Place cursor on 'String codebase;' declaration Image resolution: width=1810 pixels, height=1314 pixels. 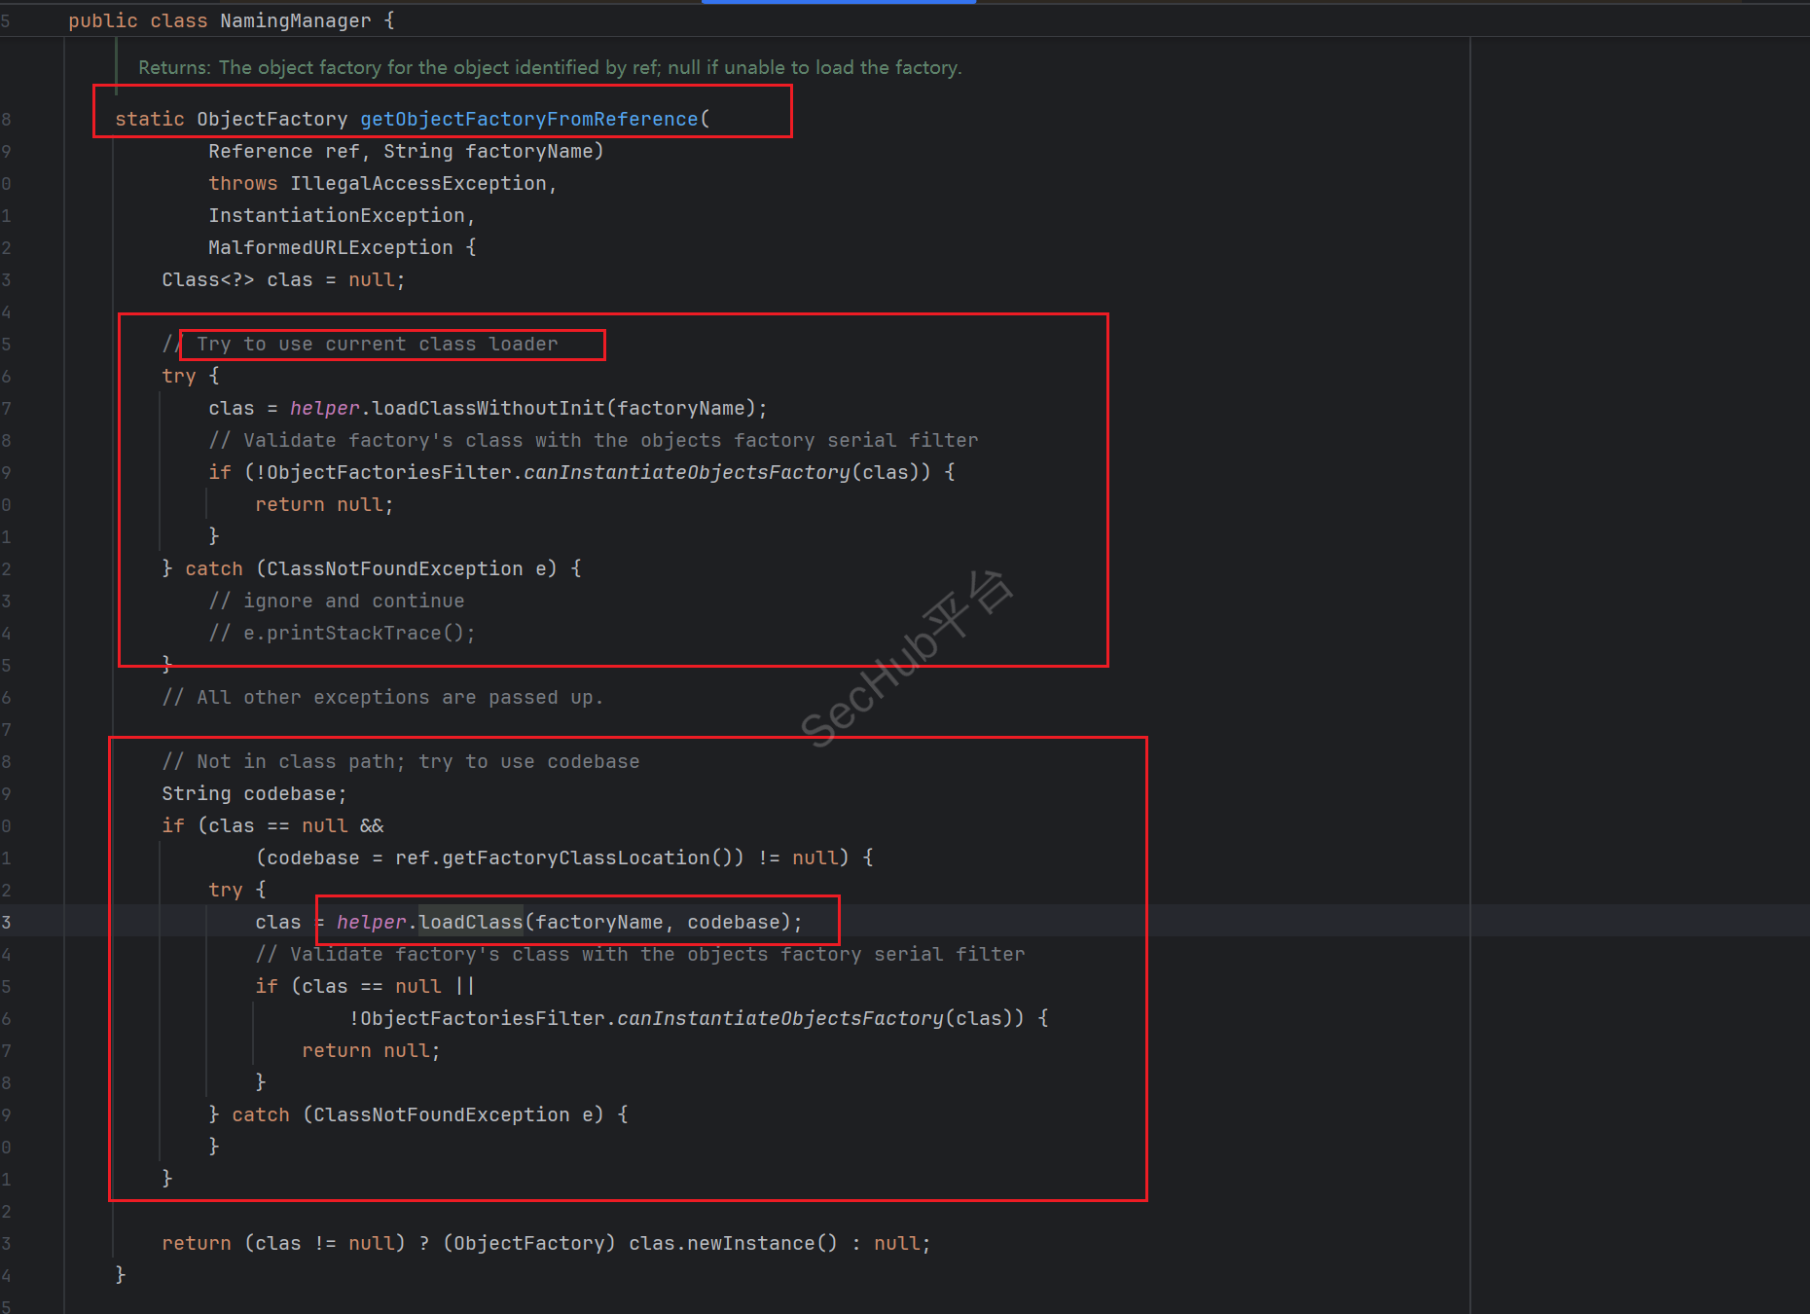pos(254,793)
